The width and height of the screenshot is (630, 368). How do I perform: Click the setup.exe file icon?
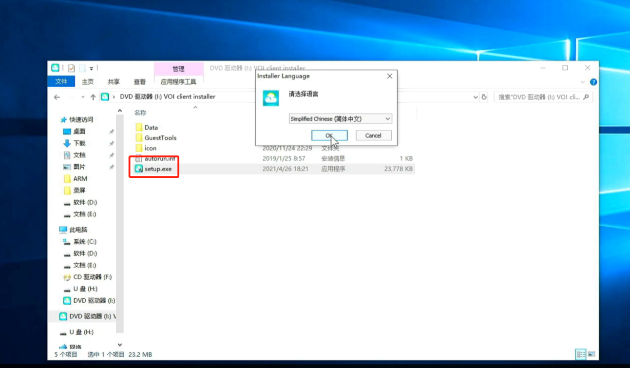click(x=139, y=169)
